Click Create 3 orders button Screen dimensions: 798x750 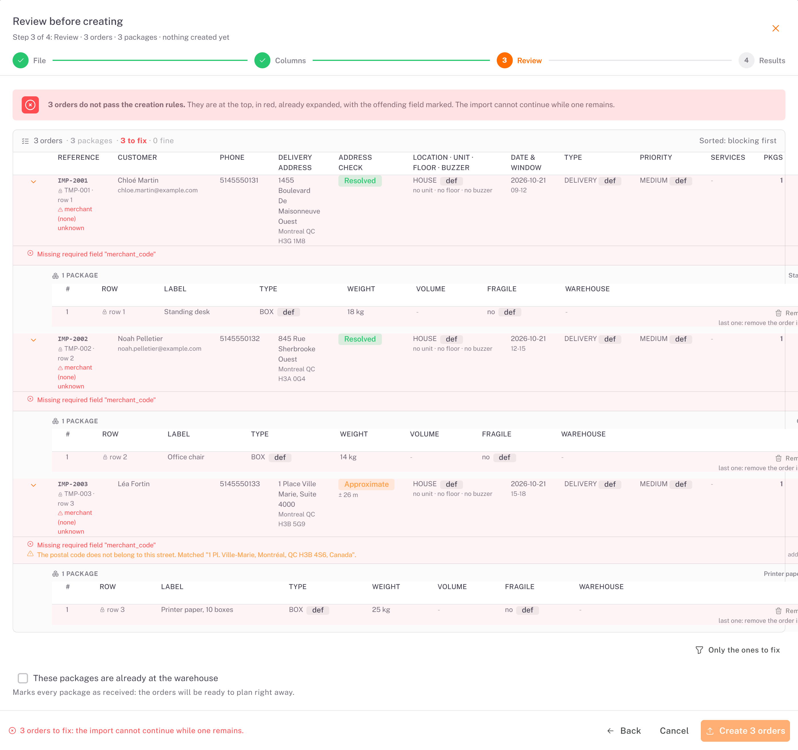point(745,731)
